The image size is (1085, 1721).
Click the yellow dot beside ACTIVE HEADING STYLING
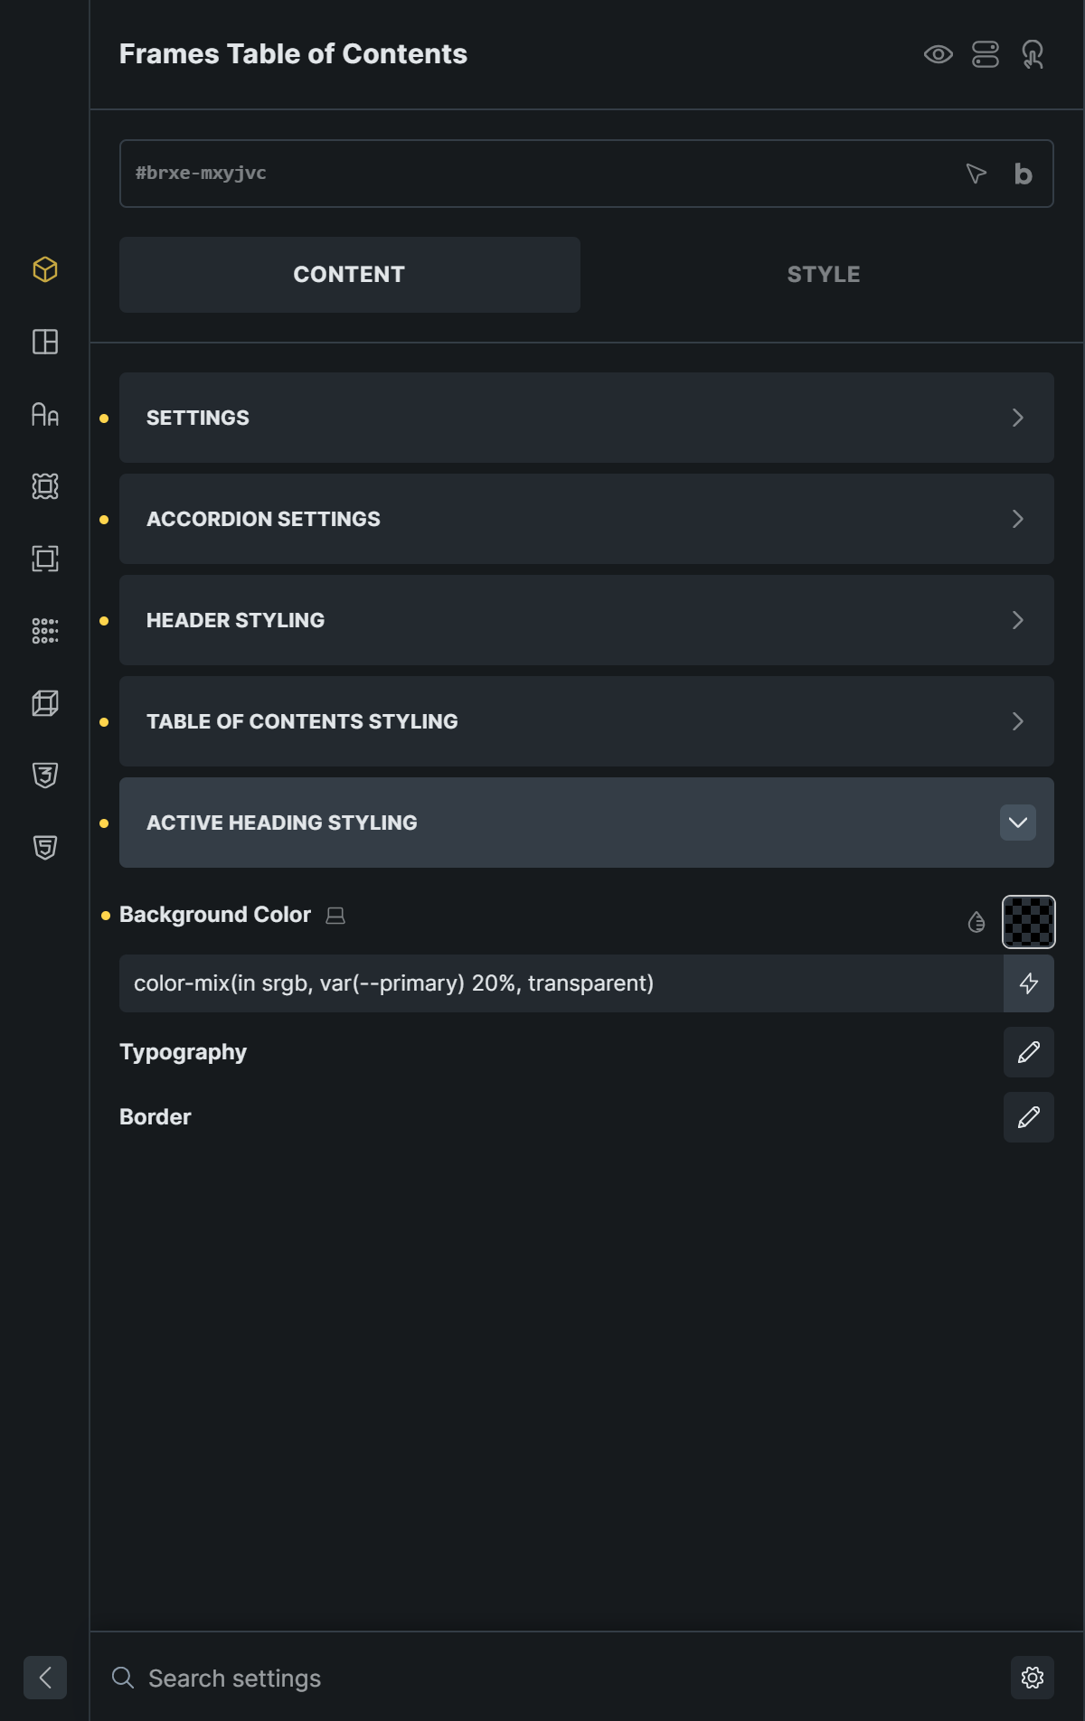(x=104, y=823)
